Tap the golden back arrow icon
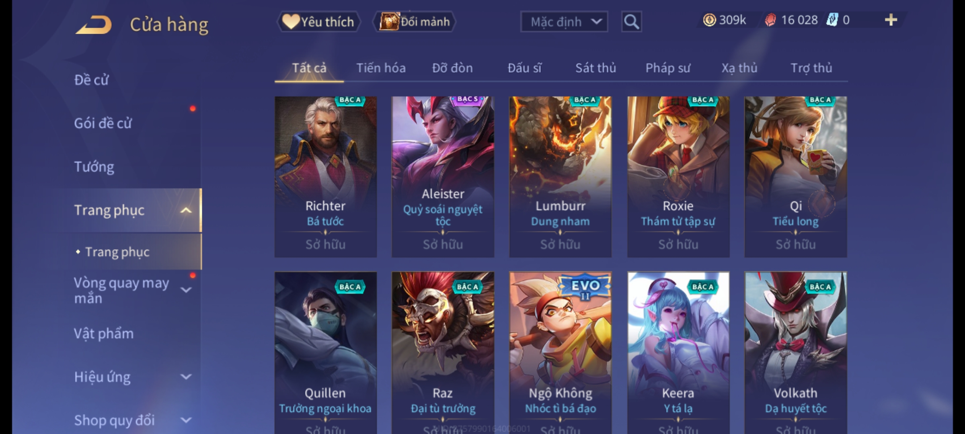965x434 pixels. click(93, 25)
